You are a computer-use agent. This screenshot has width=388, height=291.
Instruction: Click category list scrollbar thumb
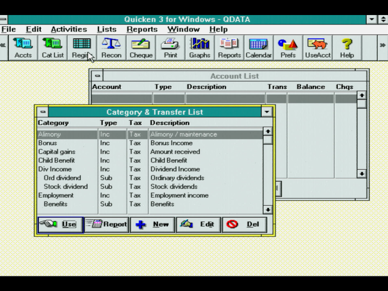pyautogui.click(x=268, y=140)
